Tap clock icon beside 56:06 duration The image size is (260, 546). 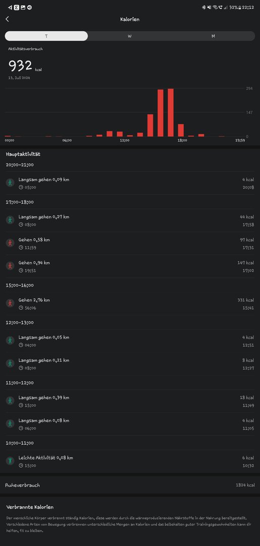click(21, 308)
